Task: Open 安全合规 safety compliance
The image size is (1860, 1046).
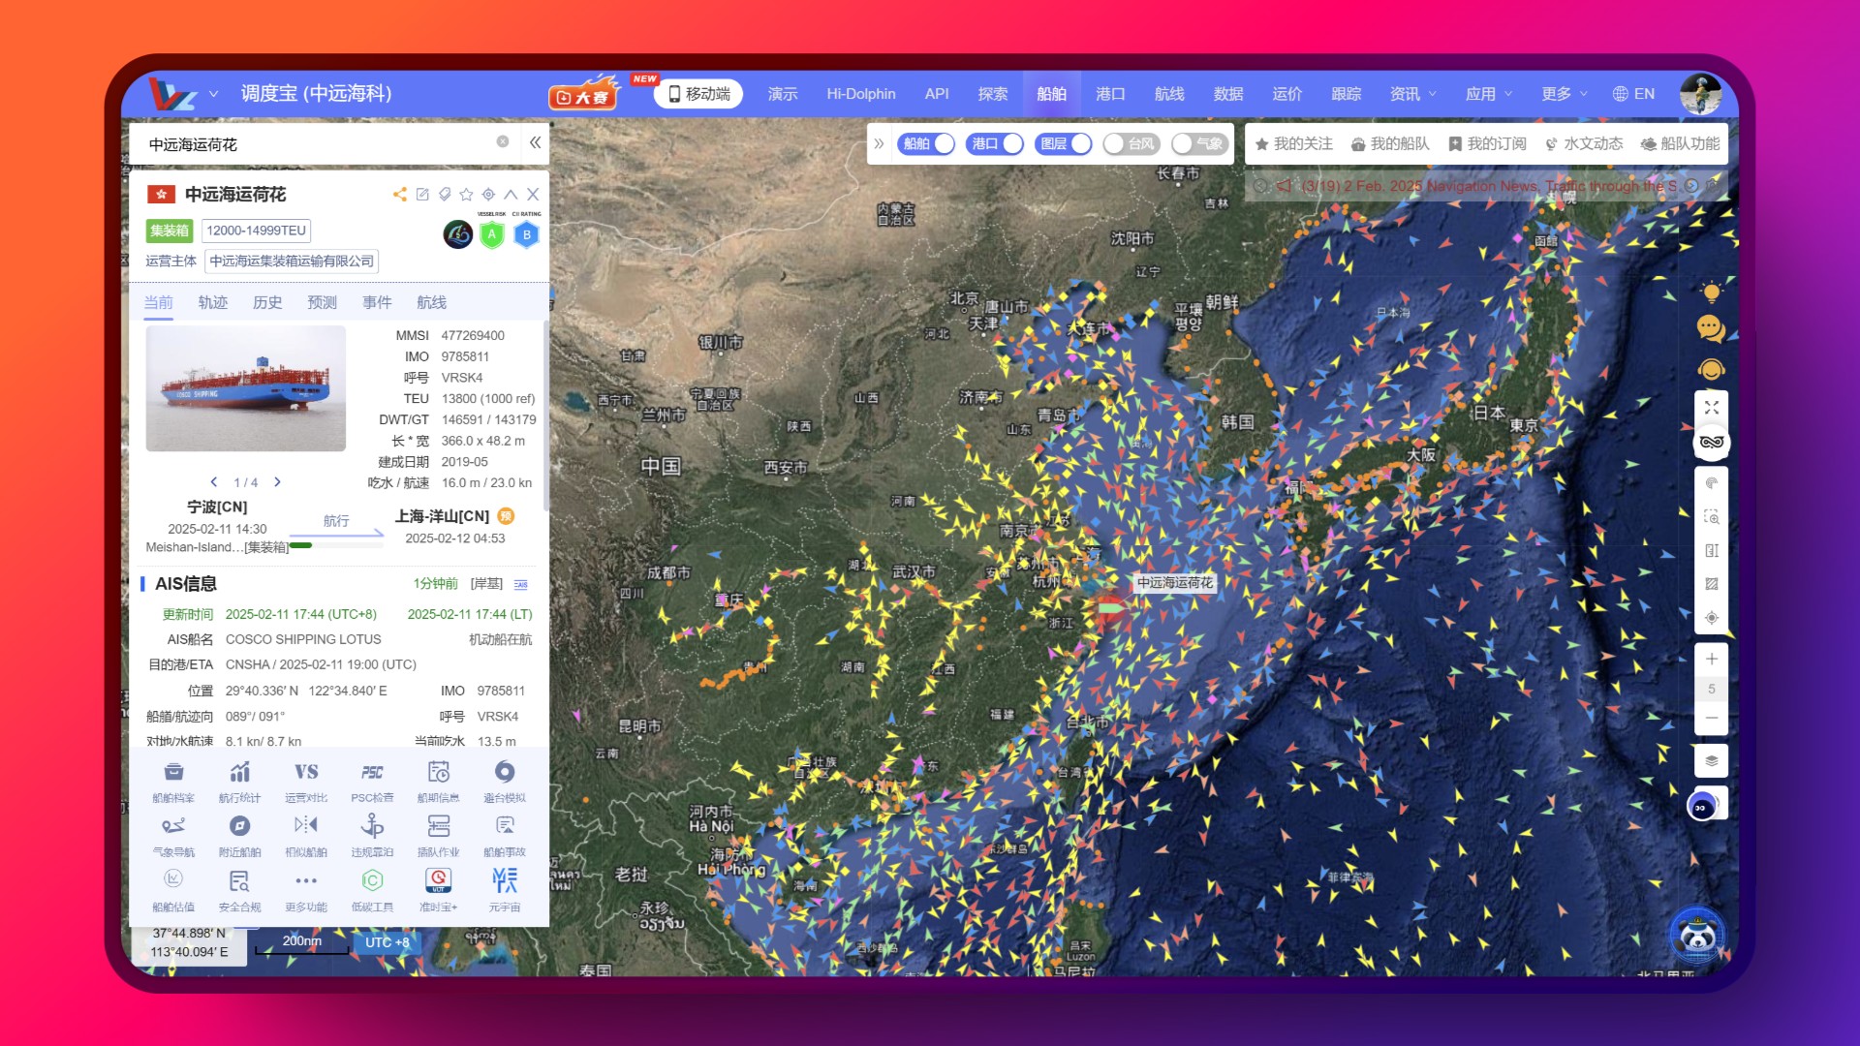Action: [x=239, y=891]
